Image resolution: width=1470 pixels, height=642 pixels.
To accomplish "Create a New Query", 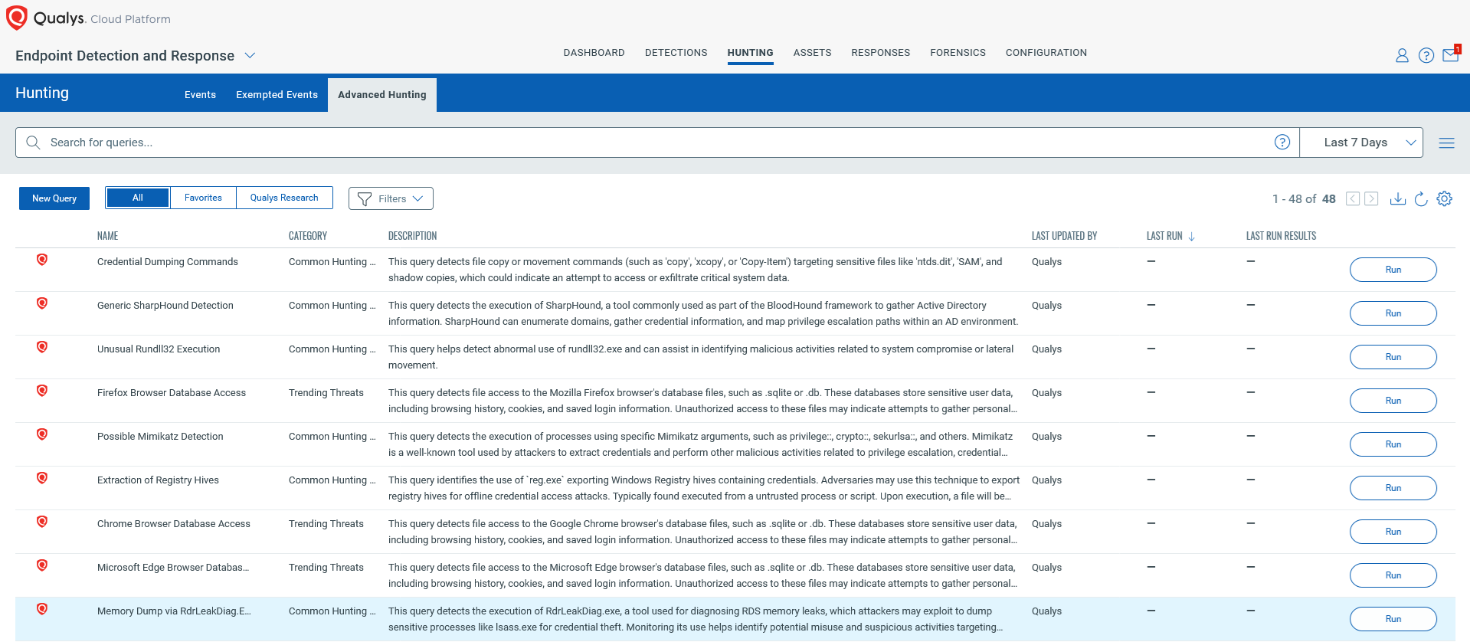I will tap(54, 198).
